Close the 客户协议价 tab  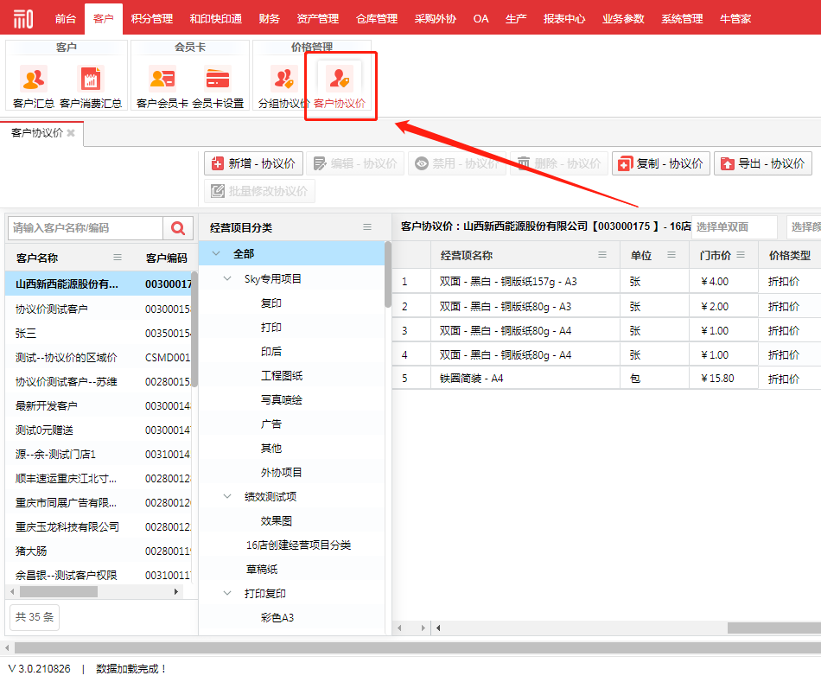71,133
